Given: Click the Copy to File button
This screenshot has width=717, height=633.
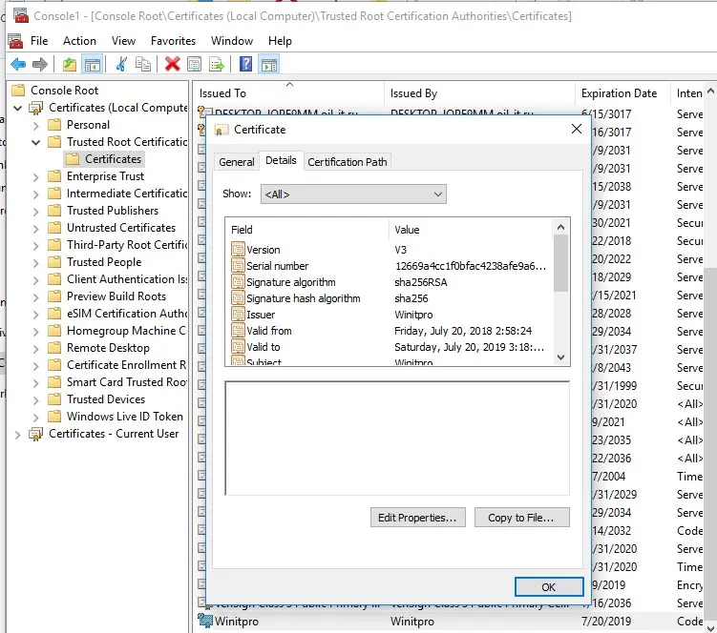Looking at the screenshot, I should point(527,518).
